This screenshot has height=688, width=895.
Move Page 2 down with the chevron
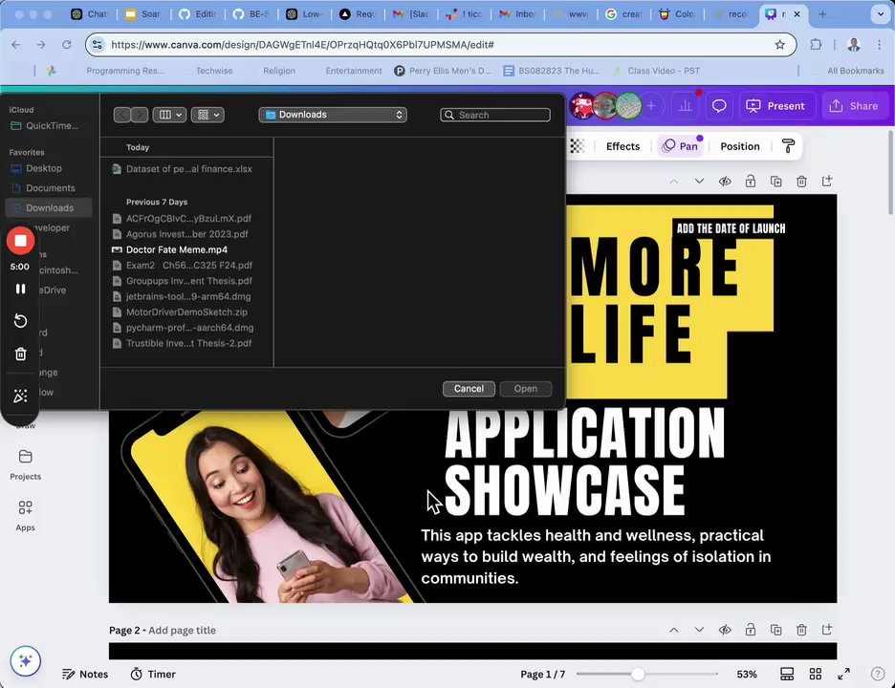[x=699, y=630]
